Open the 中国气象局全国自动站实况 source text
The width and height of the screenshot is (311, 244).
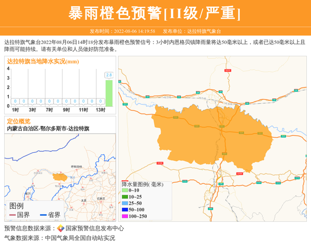click(80, 238)
